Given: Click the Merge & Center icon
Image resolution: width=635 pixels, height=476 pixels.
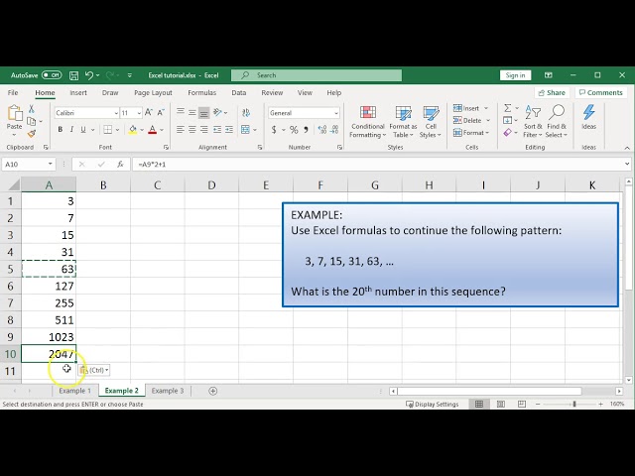Looking at the screenshot, I should 245,130.
